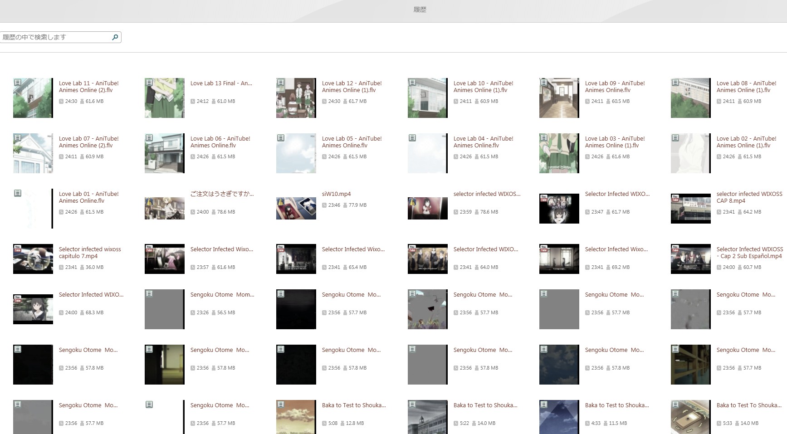Click film-strip icon on Love Lab 01 thumbnail

coord(18,193)
